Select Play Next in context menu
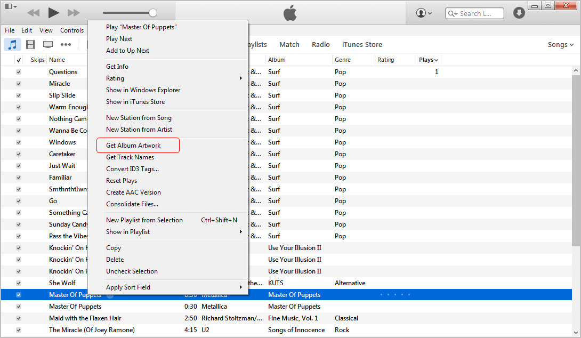Screen dimensions: 581x338 click(119, 39)
